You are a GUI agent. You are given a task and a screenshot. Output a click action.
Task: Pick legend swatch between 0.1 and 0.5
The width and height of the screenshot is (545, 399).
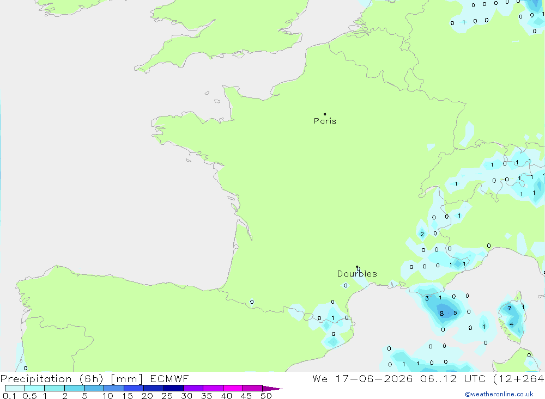(x=15, y=388)
